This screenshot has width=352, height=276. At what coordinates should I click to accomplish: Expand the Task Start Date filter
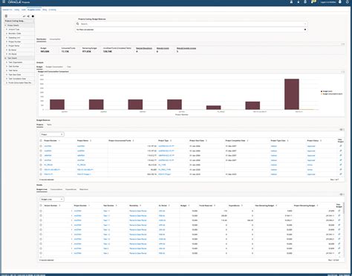7,74
